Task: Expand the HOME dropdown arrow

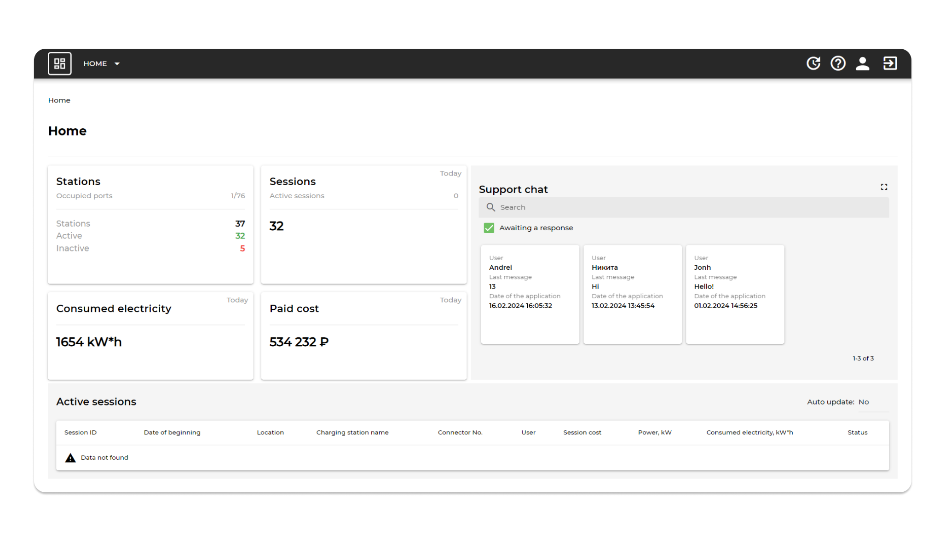Action: (x=117, y=64)
